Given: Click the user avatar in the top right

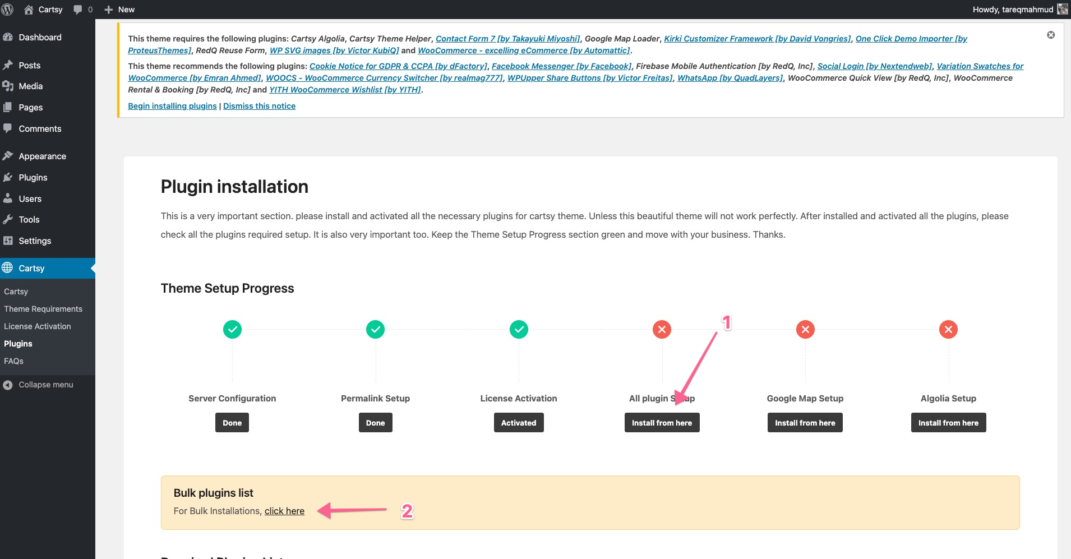Looking at the screenshot, I should 1063,9.
